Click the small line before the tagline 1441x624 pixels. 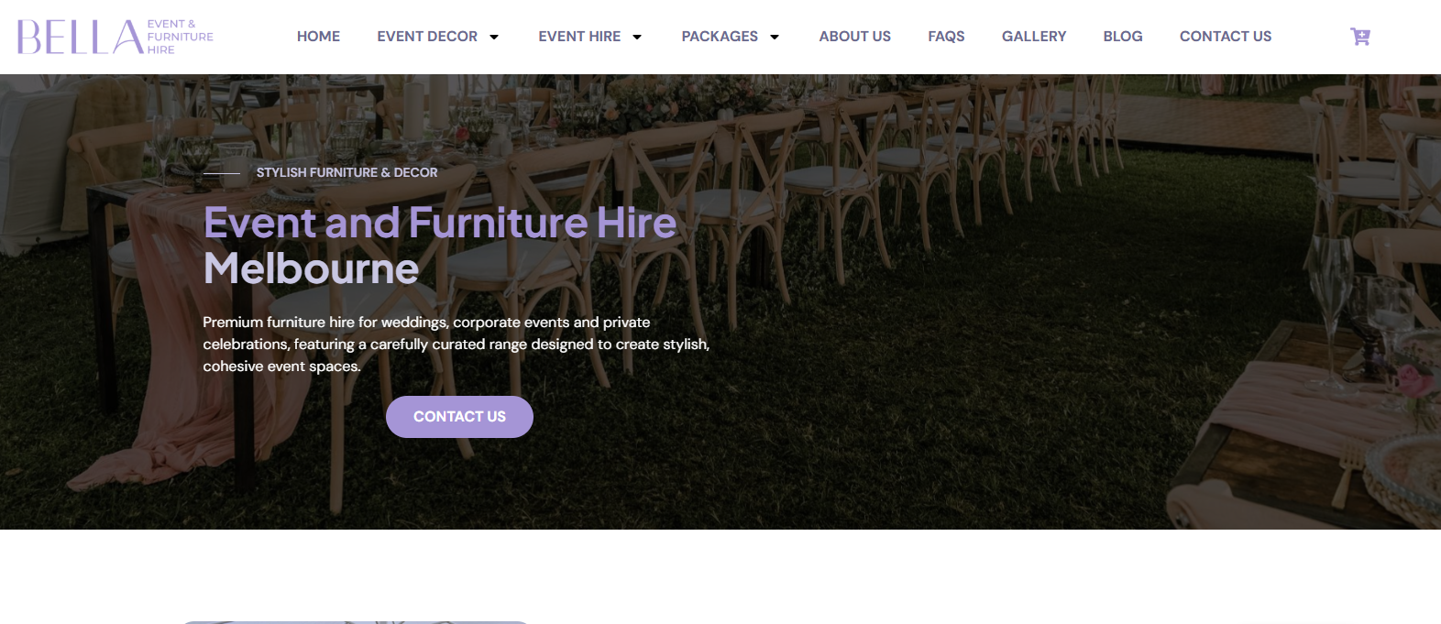(x=221, y=173)
